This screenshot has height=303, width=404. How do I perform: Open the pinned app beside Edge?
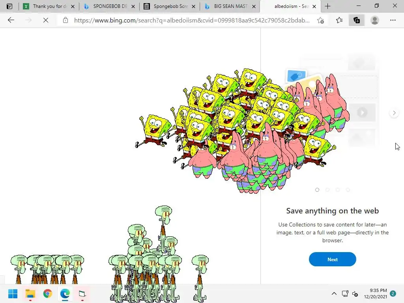[82, 294]
